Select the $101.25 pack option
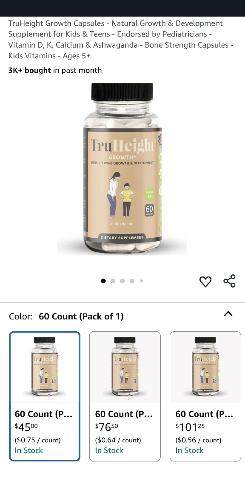Viewport: 245px width, 490px height. click(x=205, y=396)
